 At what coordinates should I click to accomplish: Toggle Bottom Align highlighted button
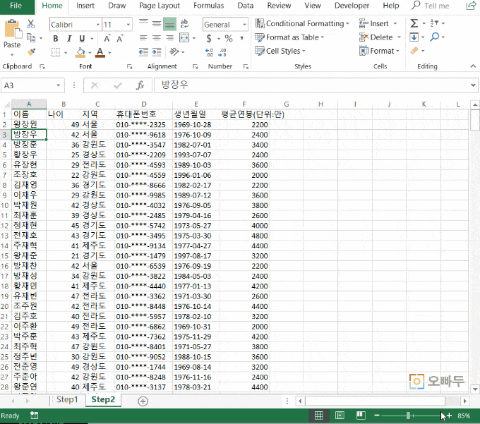coord(169,24)
